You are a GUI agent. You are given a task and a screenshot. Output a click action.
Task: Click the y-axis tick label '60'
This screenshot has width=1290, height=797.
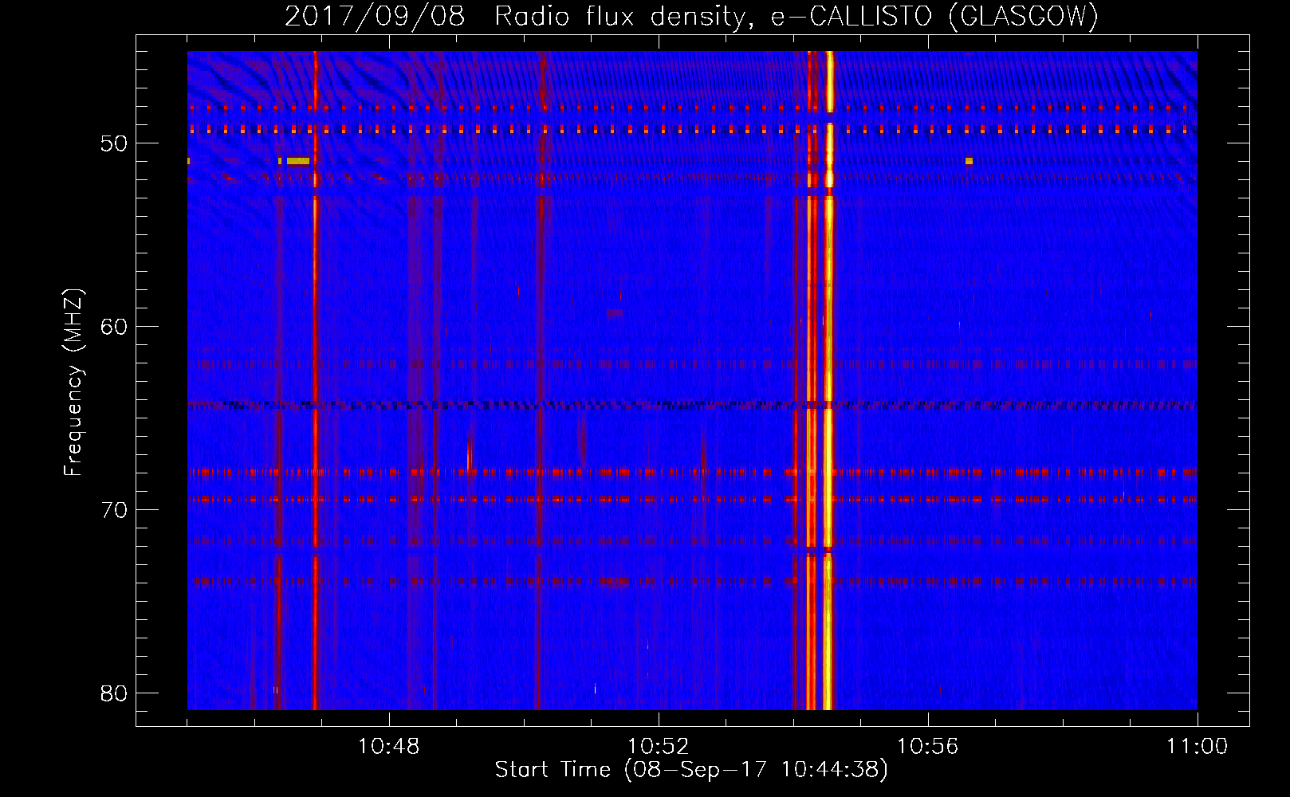pos(114,327)
